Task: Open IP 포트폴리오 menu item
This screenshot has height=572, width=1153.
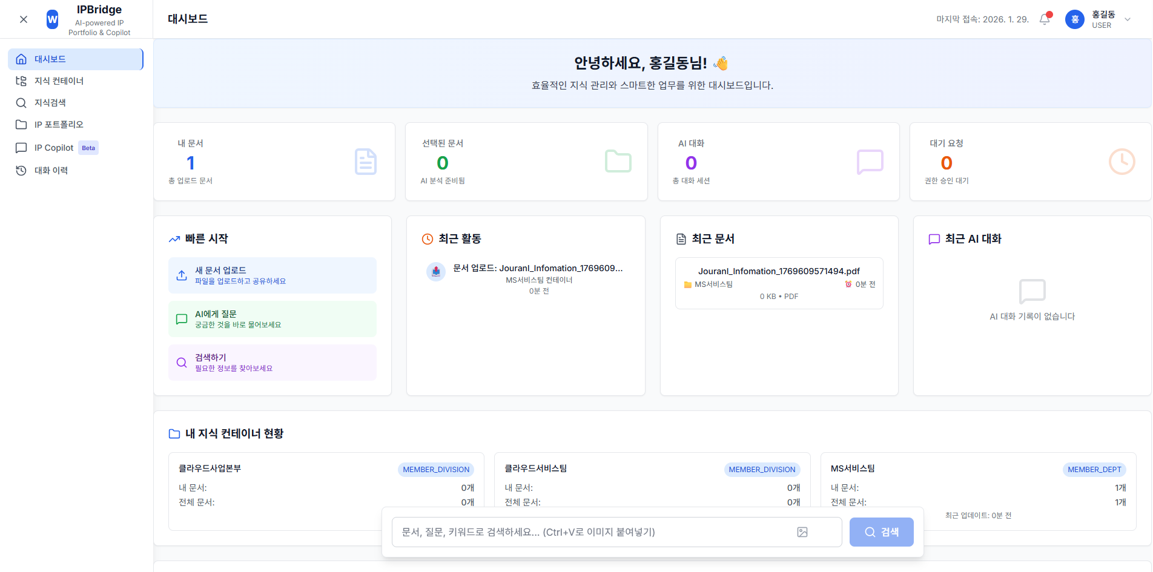Action: pyautogui.click(x=59, y=125)
